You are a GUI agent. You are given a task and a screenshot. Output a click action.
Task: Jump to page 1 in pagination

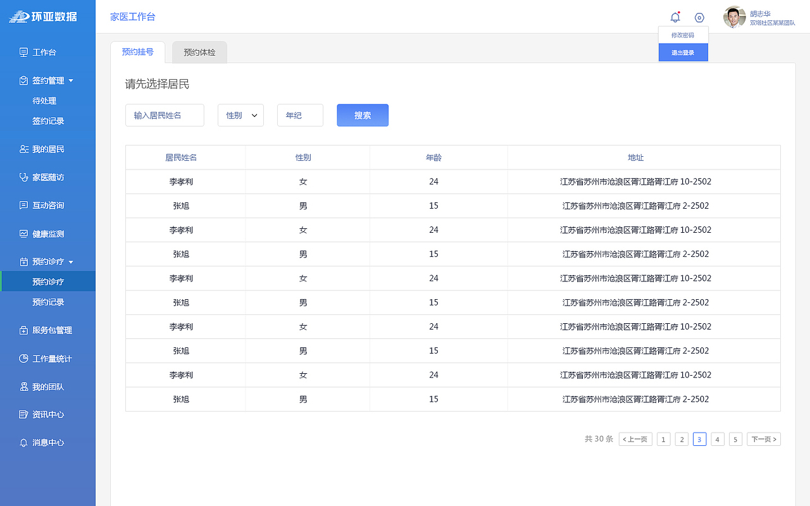click(663, 439)
